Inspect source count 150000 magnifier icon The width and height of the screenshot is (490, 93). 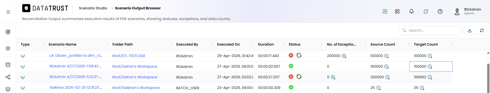click(x=387, y=67)
